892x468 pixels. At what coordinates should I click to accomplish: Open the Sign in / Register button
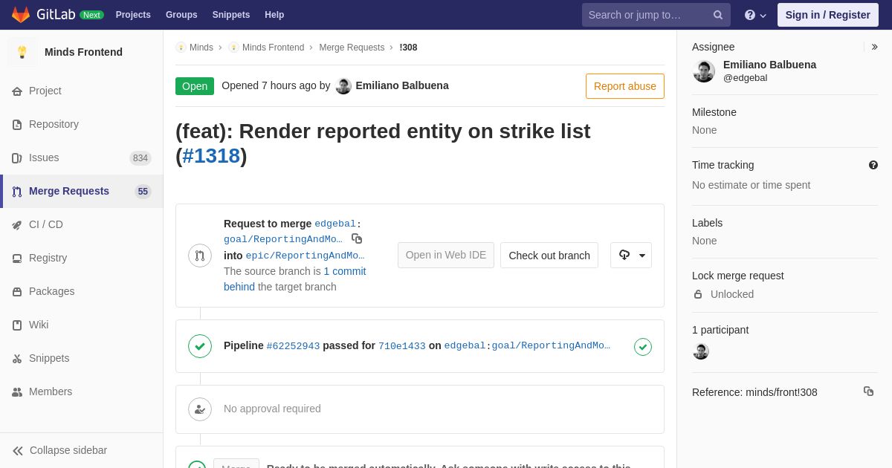tap(828, 15)
